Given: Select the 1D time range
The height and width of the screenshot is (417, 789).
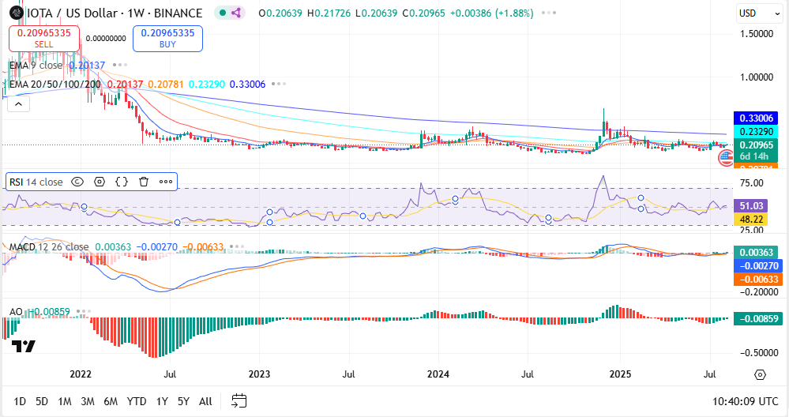Looking at the screenshot, I should point(20,401).
